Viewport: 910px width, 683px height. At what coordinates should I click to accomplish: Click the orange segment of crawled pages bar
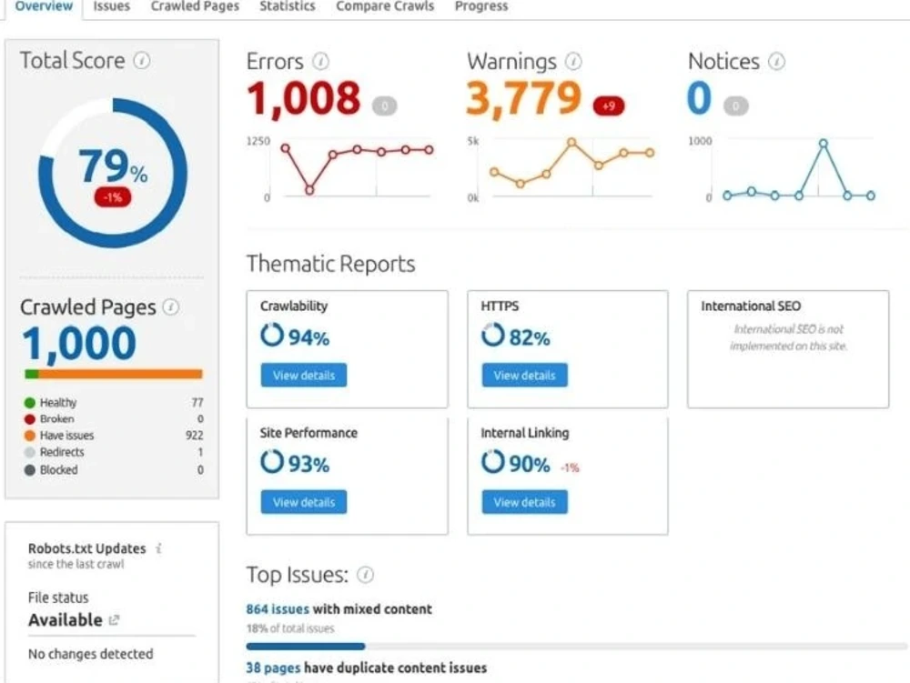(121, 374)
